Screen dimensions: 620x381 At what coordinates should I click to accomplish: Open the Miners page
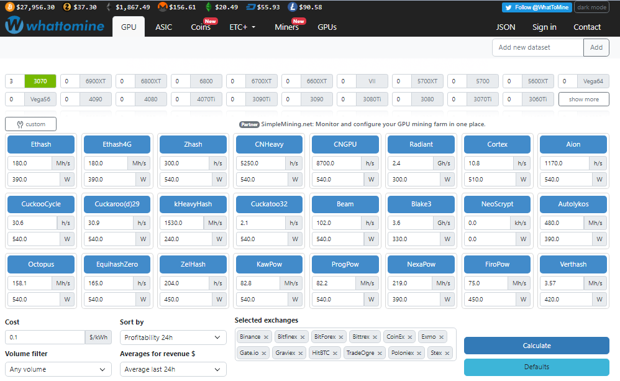point(286,27)
